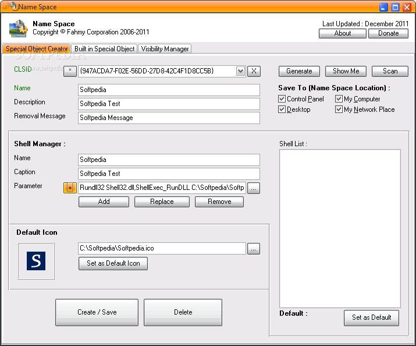Browse for icon file with ellipsis button
This screenshot has width=416, height=346.
254,249
